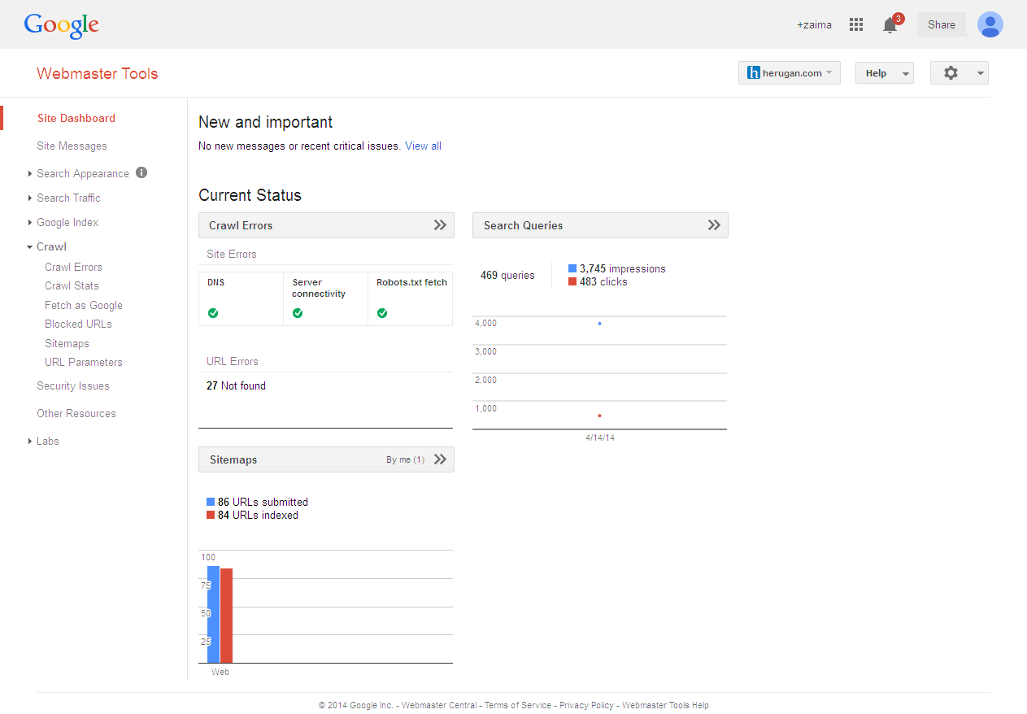Open Search Queries double-arrow icon

coord(714,225)
